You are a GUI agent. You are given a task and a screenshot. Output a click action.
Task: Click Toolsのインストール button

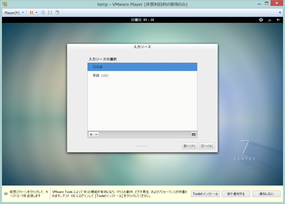(205, 194)
